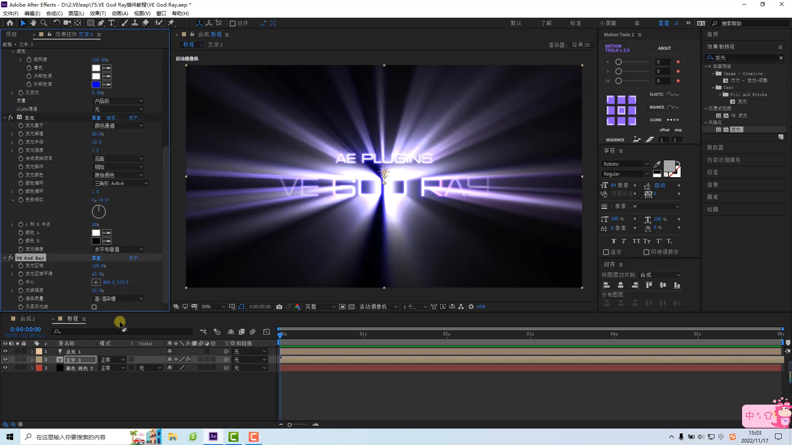792x445 pixels.
Task: Open the 效果(T) menu
Action: point(98,13)
